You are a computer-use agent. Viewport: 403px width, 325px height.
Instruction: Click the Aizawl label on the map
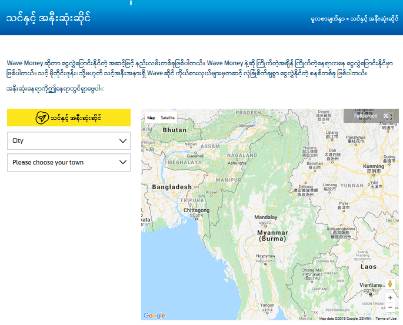[212, 192]
